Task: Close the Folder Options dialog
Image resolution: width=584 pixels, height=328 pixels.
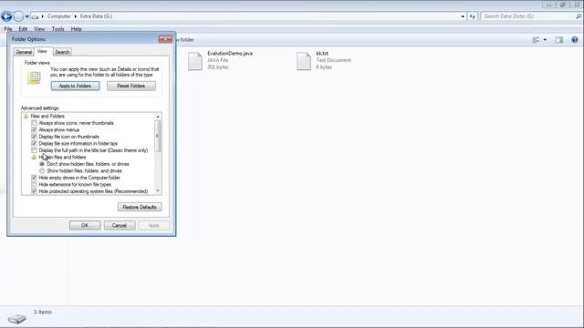Action: pyautogui.click(x=165, y=39)
